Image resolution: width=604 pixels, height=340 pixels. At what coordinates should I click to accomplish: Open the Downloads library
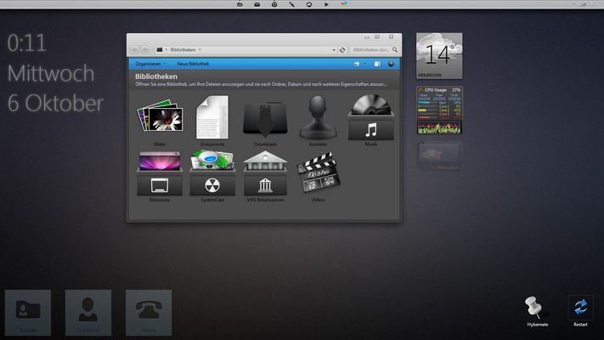click(265, 122)
